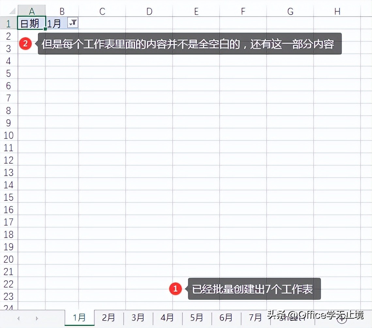The height and width of the screenshot is (328, 372).
Task: Click the active 1月 sheet tab
Action: pos(80,318)
